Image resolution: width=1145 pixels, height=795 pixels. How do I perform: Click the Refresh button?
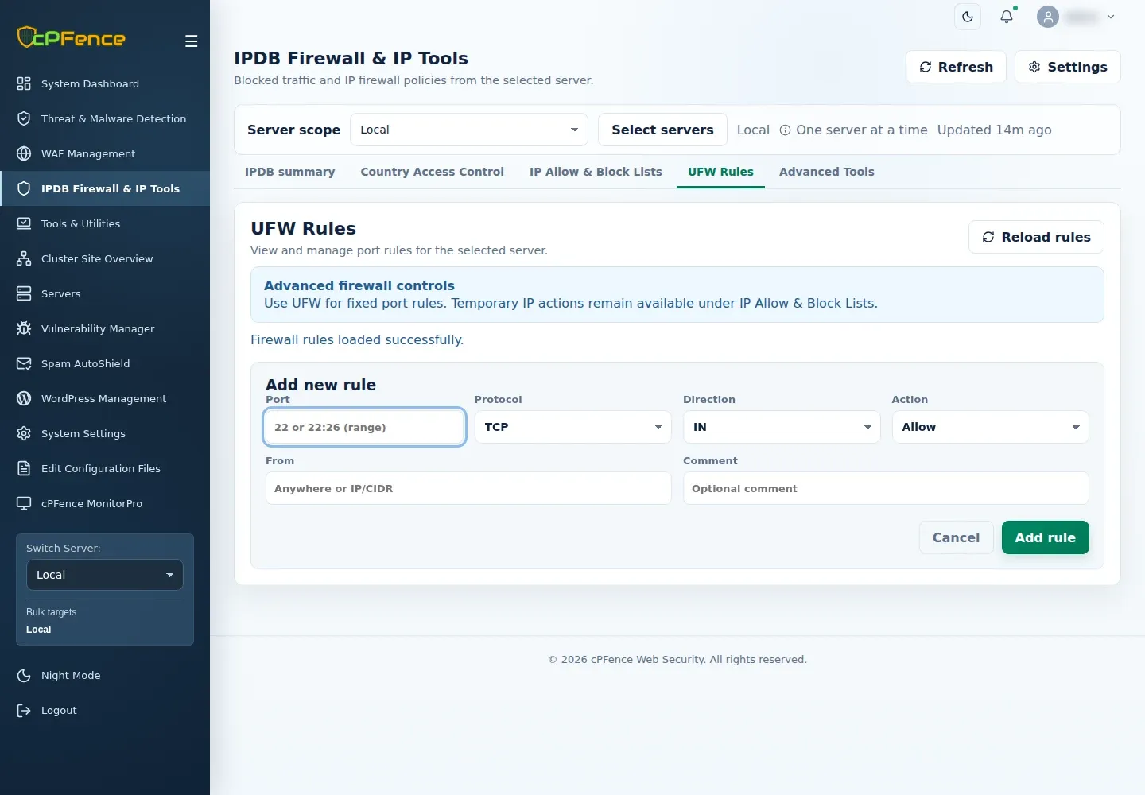pos(956,67)
